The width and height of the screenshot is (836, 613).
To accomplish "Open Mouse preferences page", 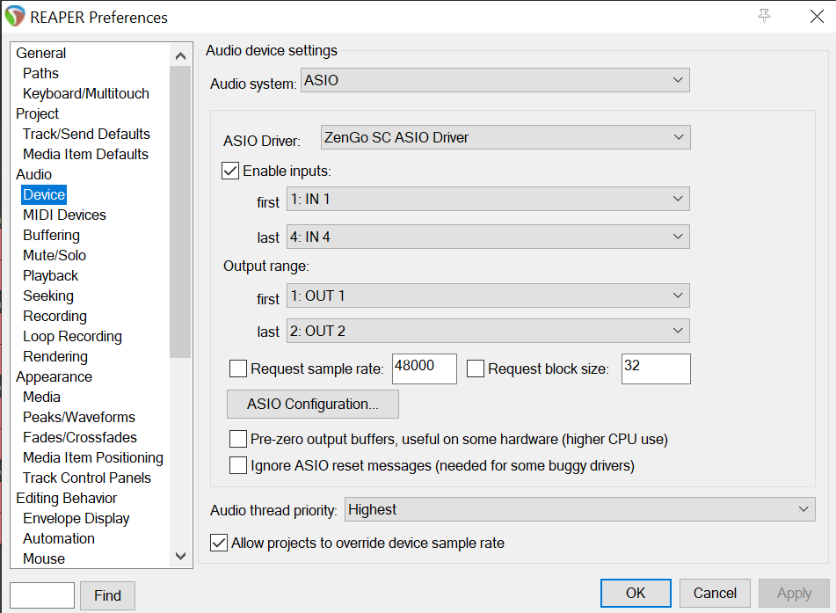I will (x=44, y=558).
